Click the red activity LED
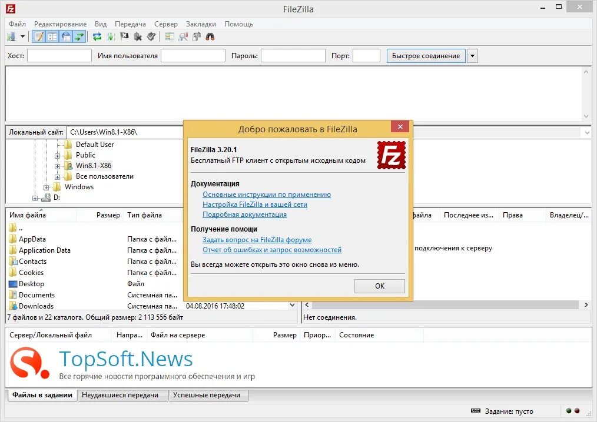The height and width of the screenshot is (422, 597). (577, 411)
